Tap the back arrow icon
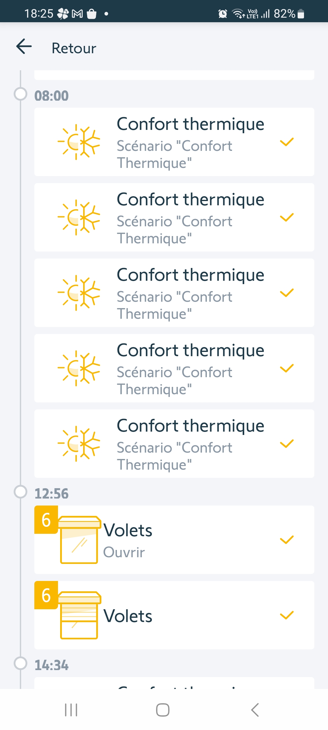The image size is (328, 730). (24, 47)
